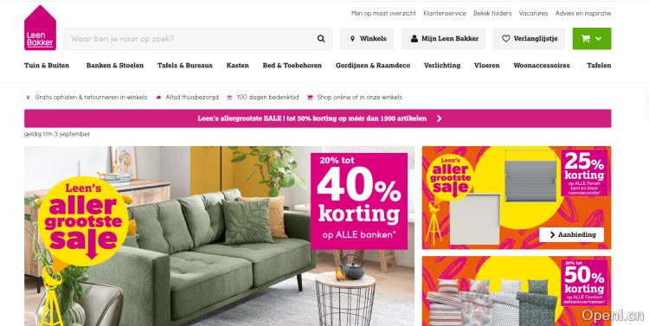Open the 50% korting dekbedovertrekken banner
Viewport: 649px width, 326px height.
pos(516,291)
